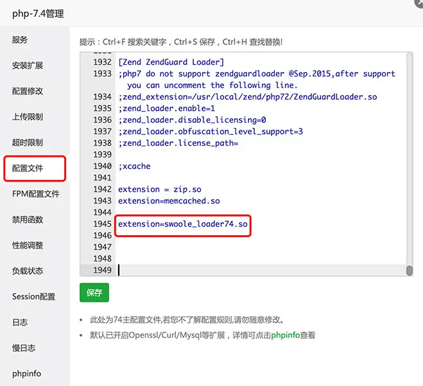
Task: View 负载状态 page
Action: point(28,271)
